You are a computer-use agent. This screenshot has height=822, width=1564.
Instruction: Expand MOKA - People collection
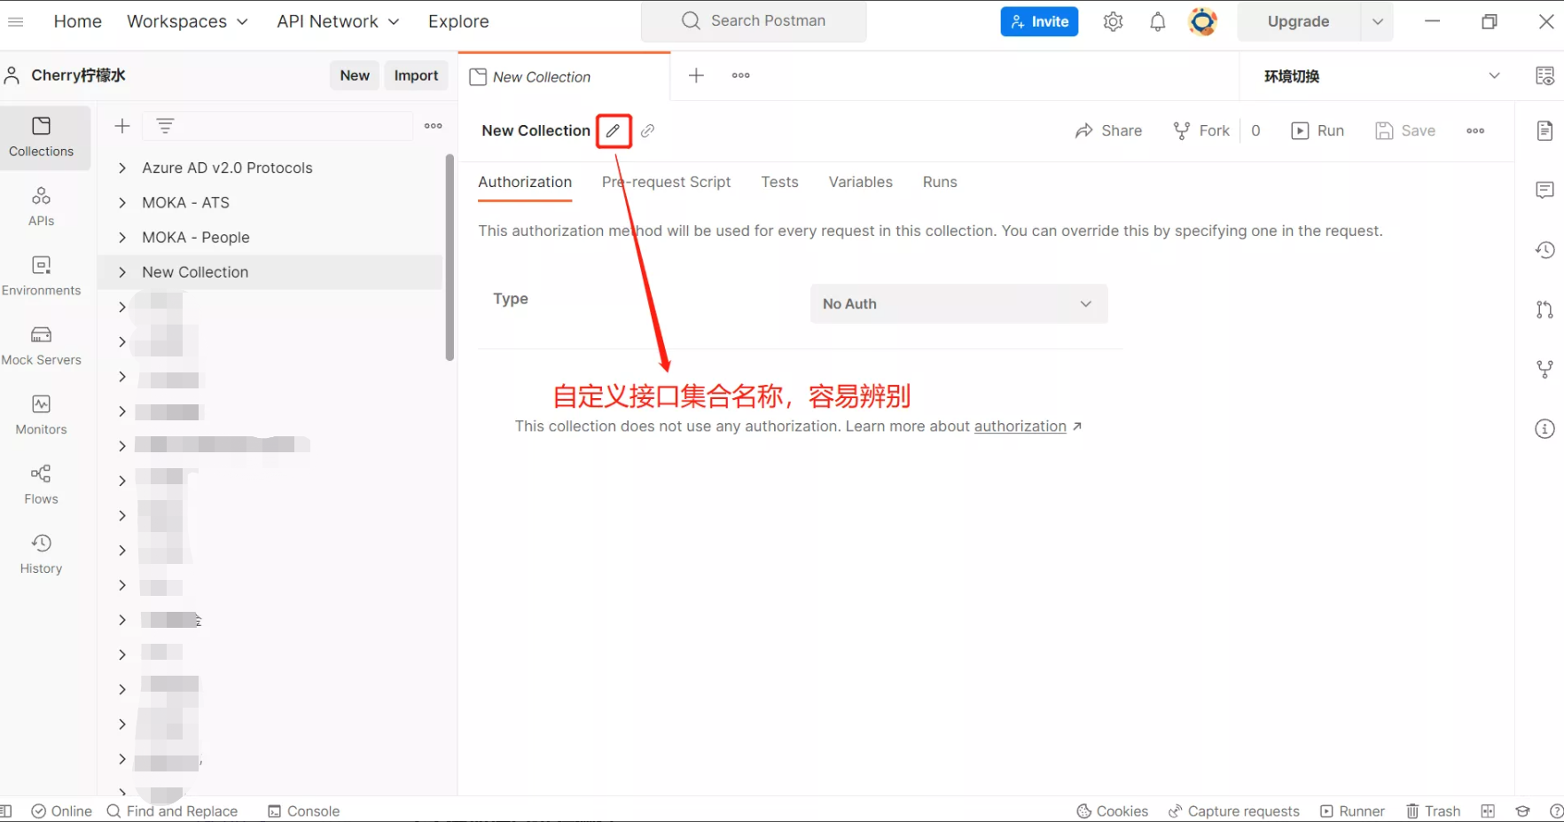pos(122,237)
